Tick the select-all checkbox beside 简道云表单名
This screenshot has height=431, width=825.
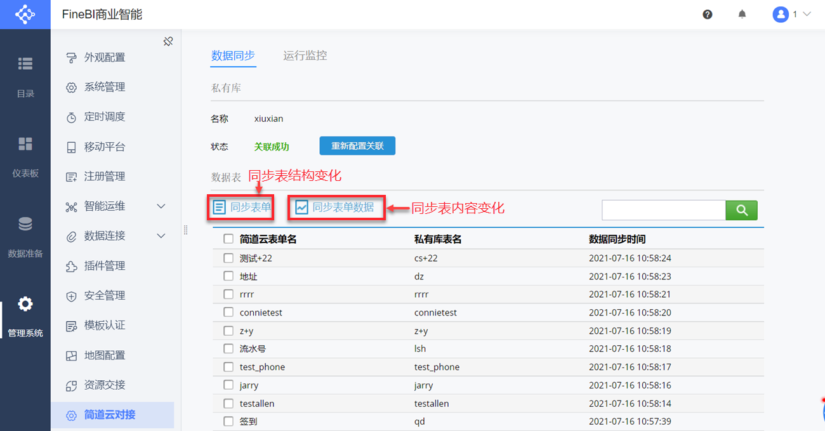click(x=228, y=239)
